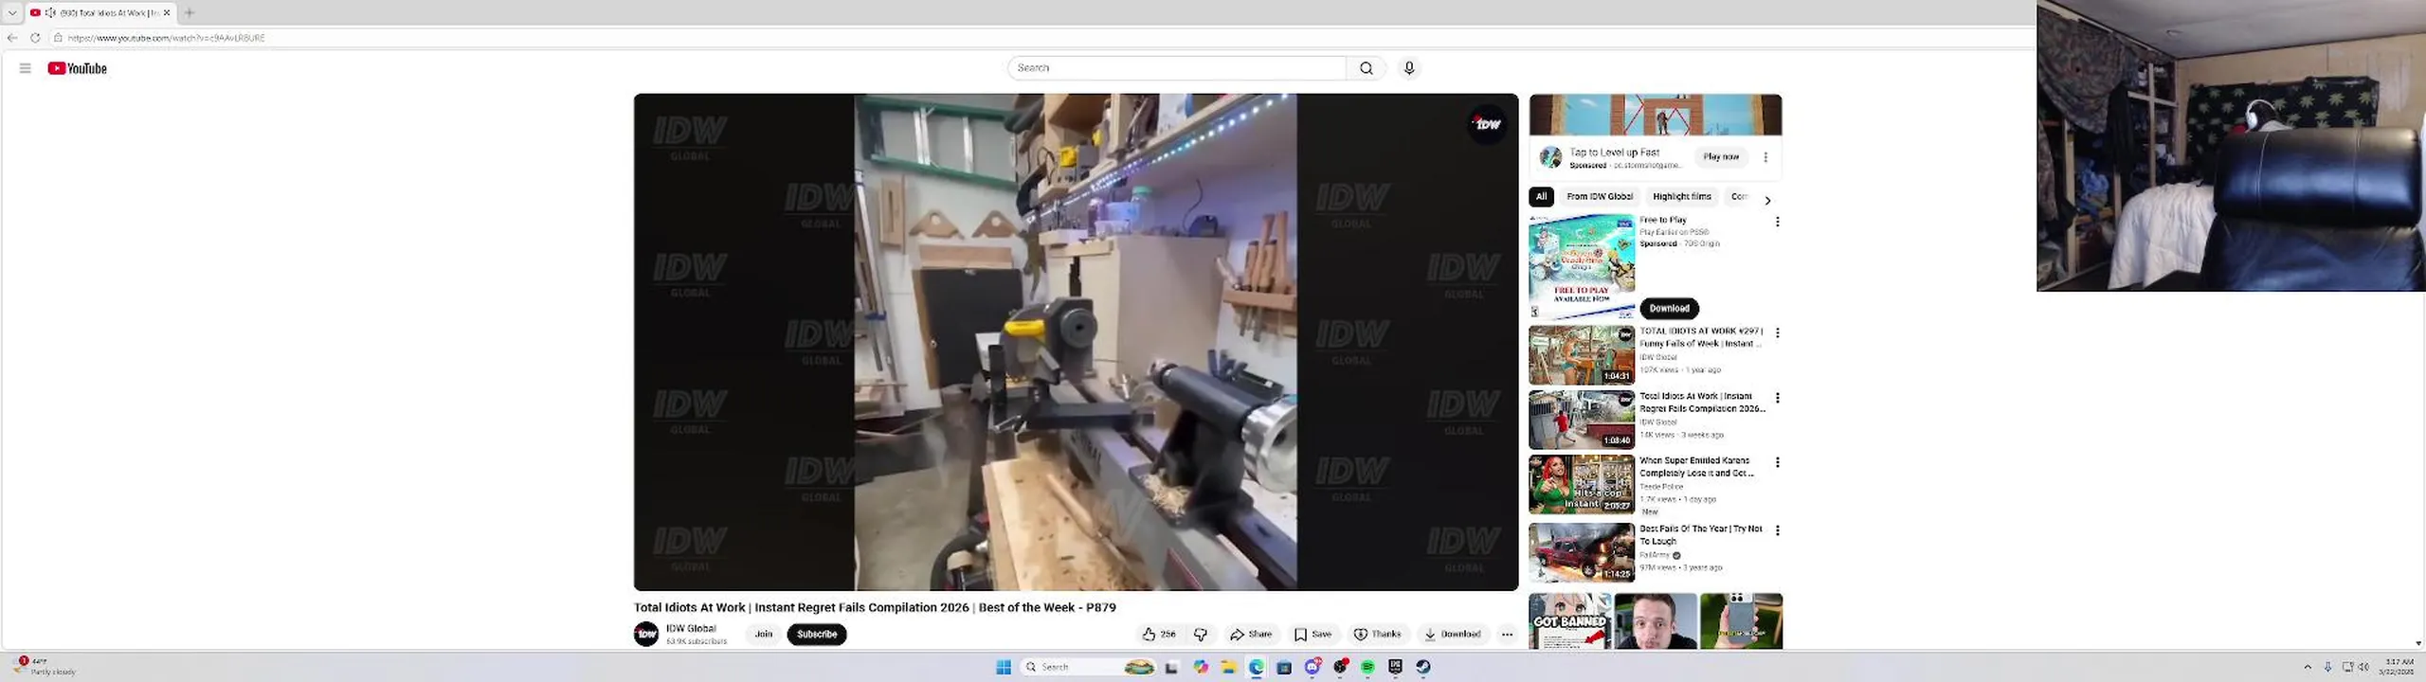2426x682 pixels.
Task: Open the GOT BANNED shorts thumbnail
Action: 1570,621
